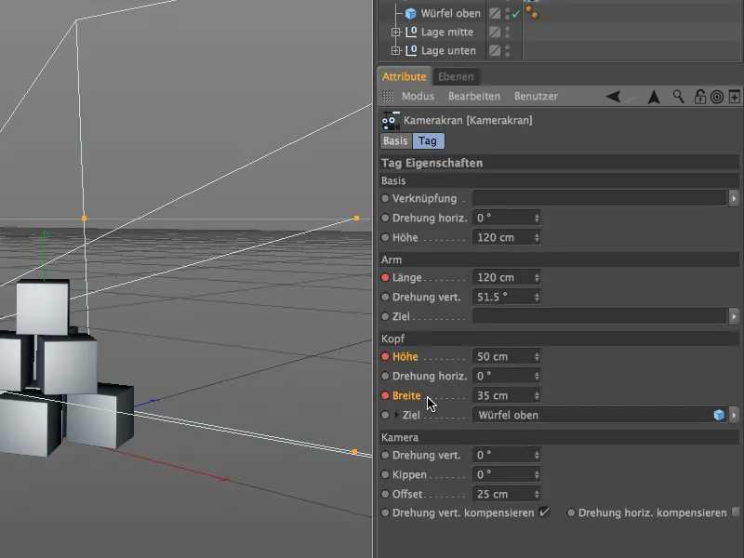Click the target circle icon in the Attribute toolbar
744x558 pixels.
click(717, 97)
